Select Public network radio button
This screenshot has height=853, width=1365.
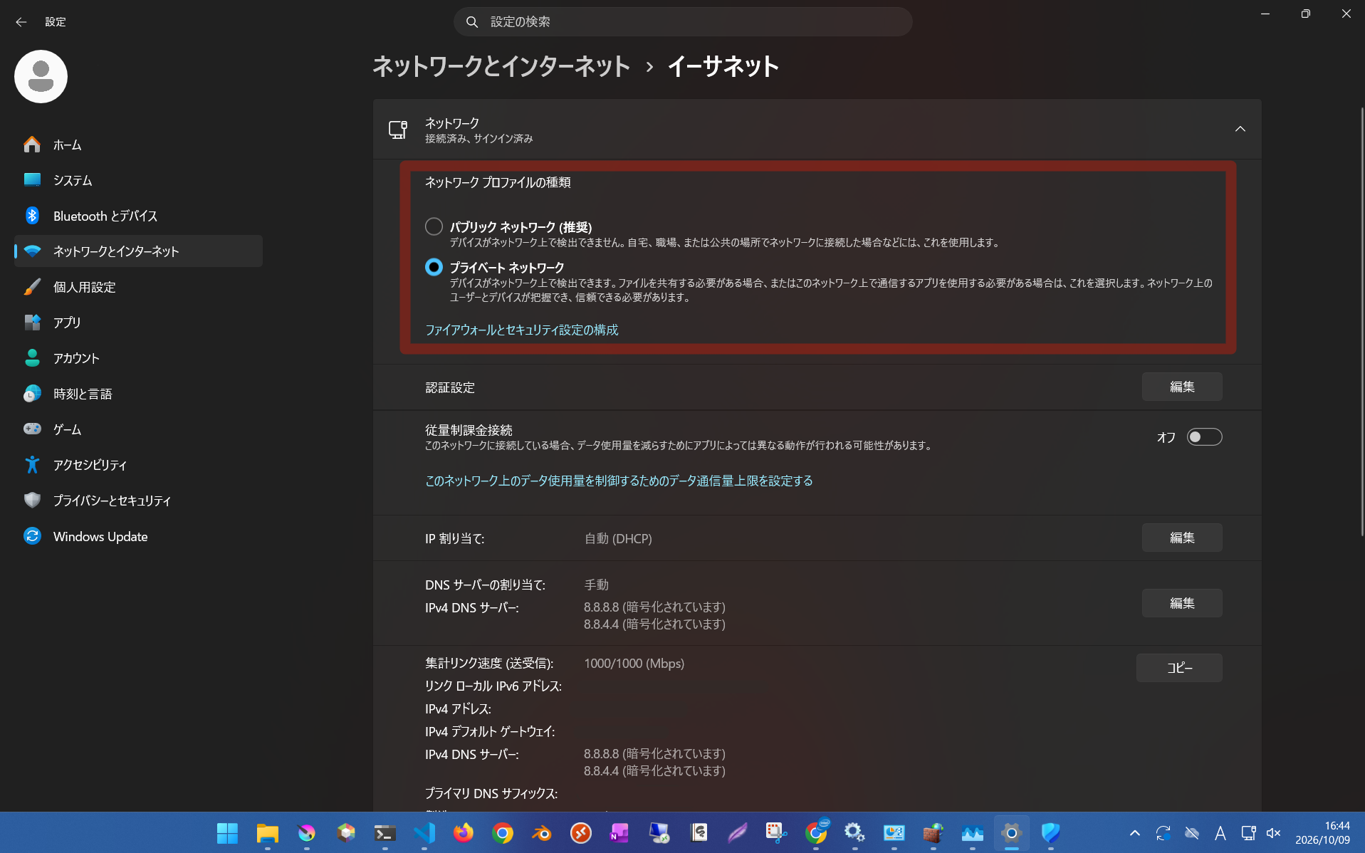pyautogui.click(x=434, y=226)
